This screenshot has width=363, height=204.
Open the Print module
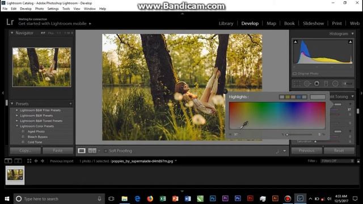click(x=337, y=24)
